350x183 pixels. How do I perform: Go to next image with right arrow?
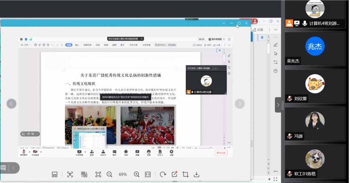coord(240,104)
